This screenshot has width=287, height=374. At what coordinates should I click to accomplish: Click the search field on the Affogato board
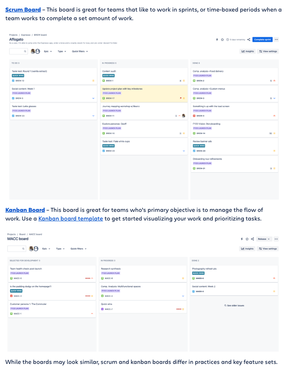pyautogui.click(x=18, y=51)
